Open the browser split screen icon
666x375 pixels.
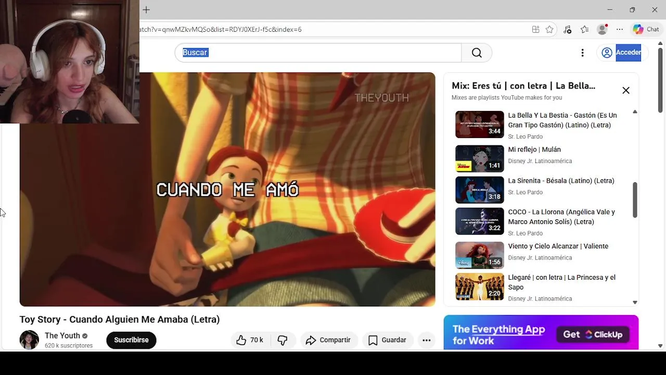[x=535, y=30]
